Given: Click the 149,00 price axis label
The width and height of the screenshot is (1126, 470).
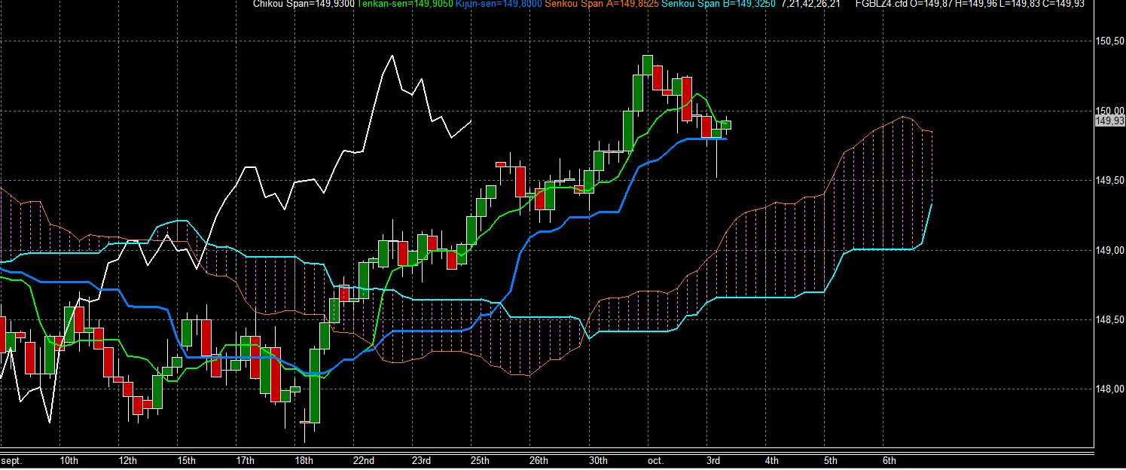Looking at the screenshot, I should 1110,250.
